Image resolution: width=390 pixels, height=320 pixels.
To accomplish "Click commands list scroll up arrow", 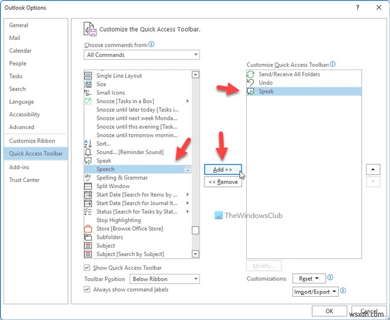I will pyautogui.click(x=196, y=75).
